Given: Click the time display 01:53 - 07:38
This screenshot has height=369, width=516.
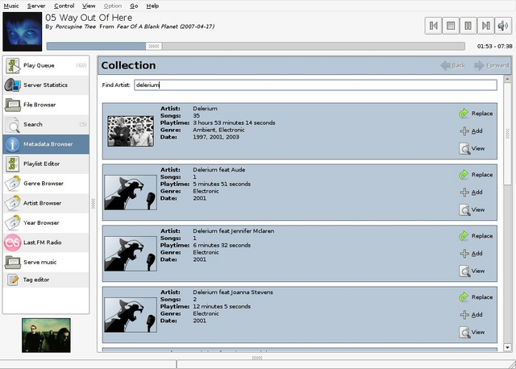Looking at the screenshot, I should pyautogui.click(x=494, y=47).
